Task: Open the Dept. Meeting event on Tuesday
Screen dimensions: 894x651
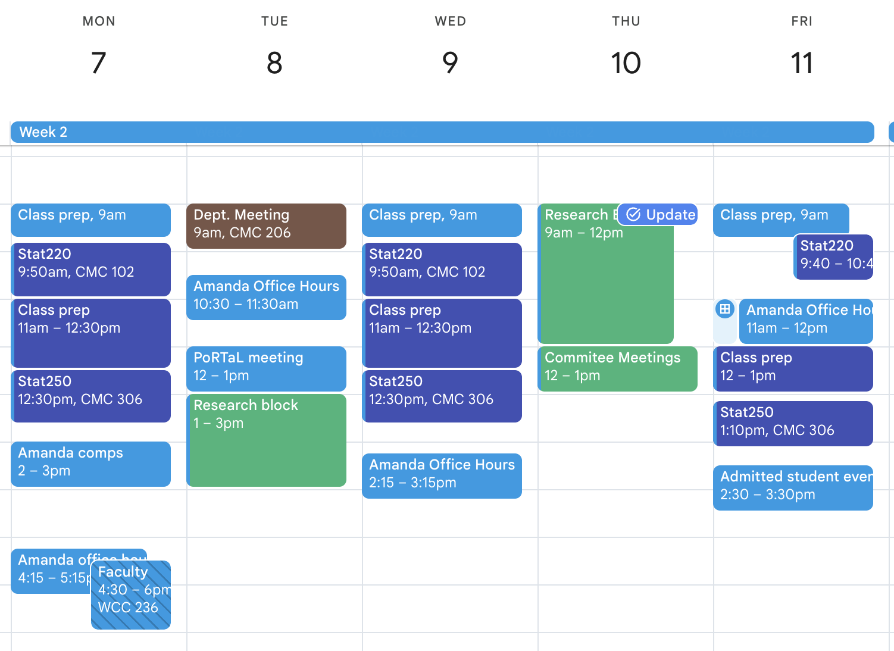Action: click(266, 226)
